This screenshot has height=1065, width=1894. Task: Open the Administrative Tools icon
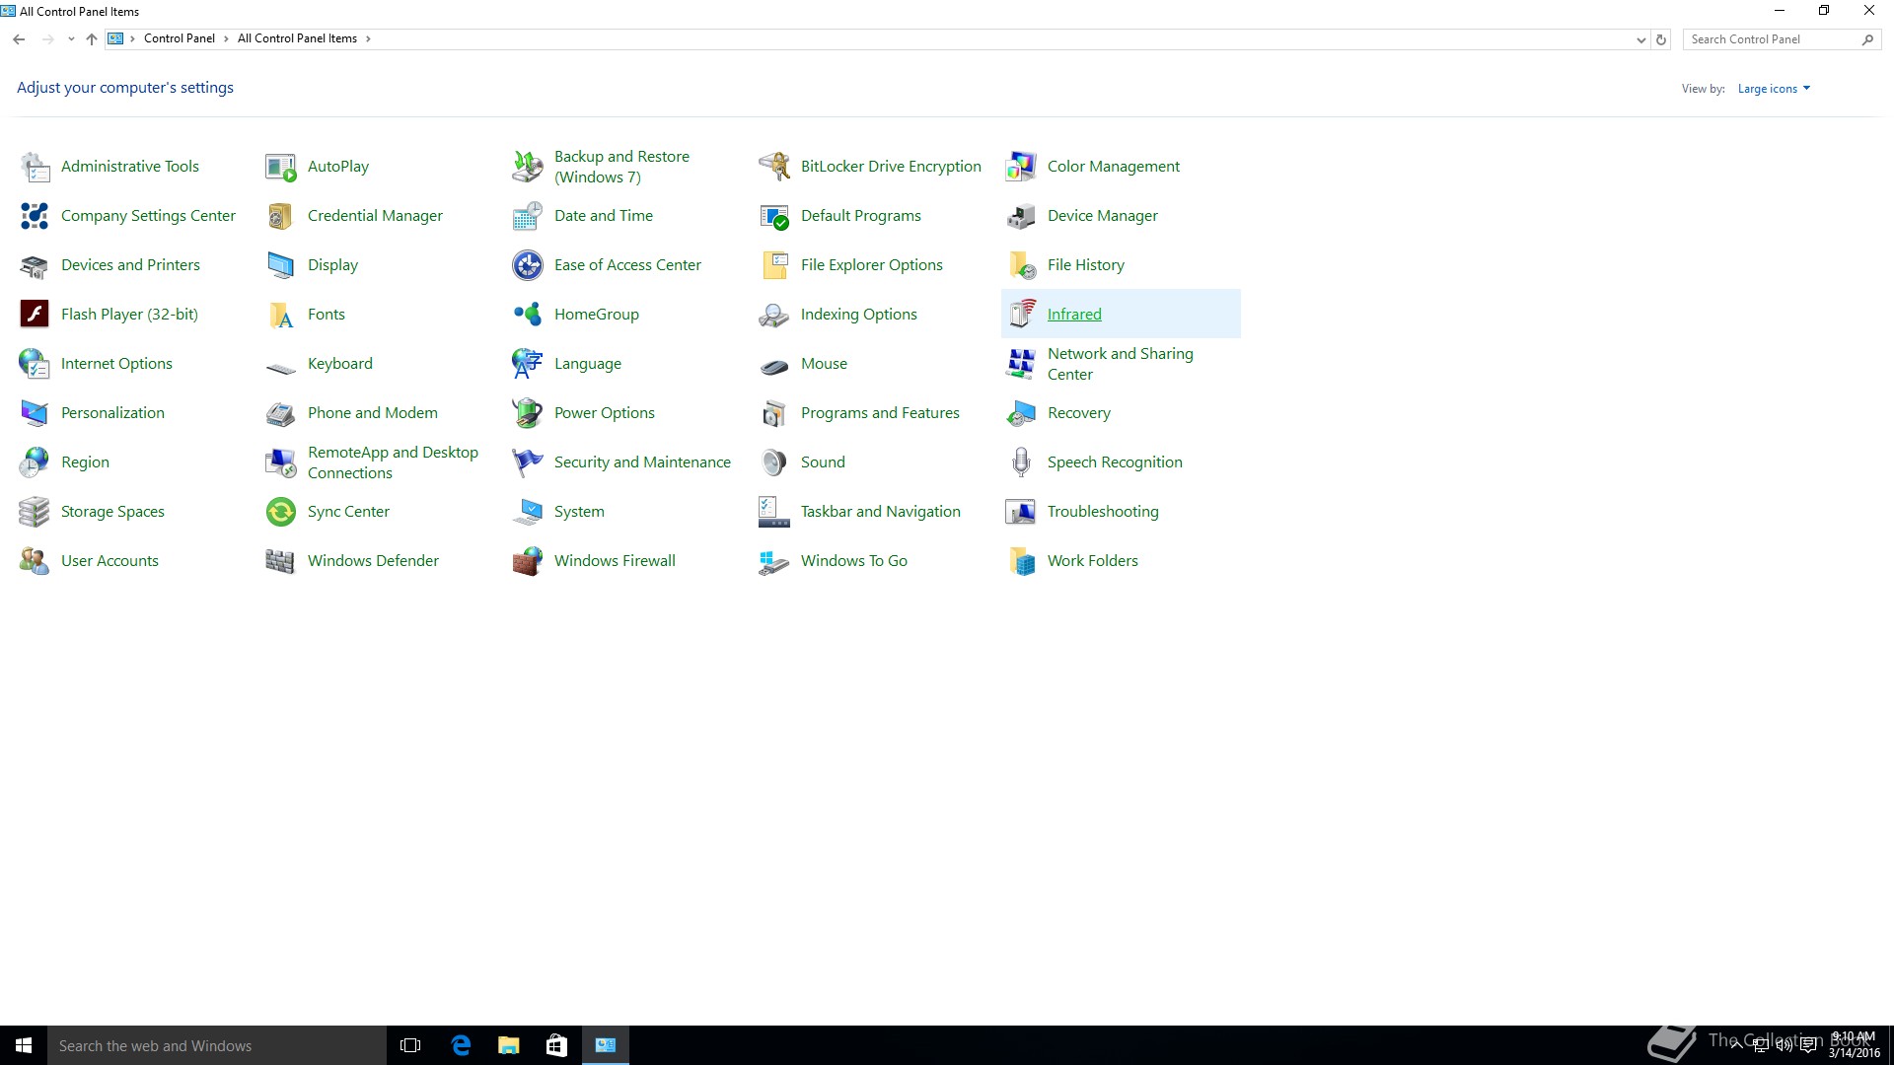pos(35,167)
